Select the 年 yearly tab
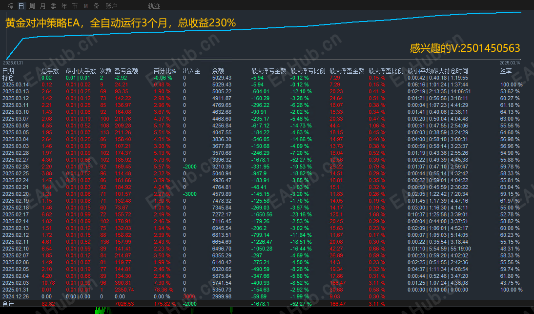Screen dimensions: 534x314 (64, 6)
